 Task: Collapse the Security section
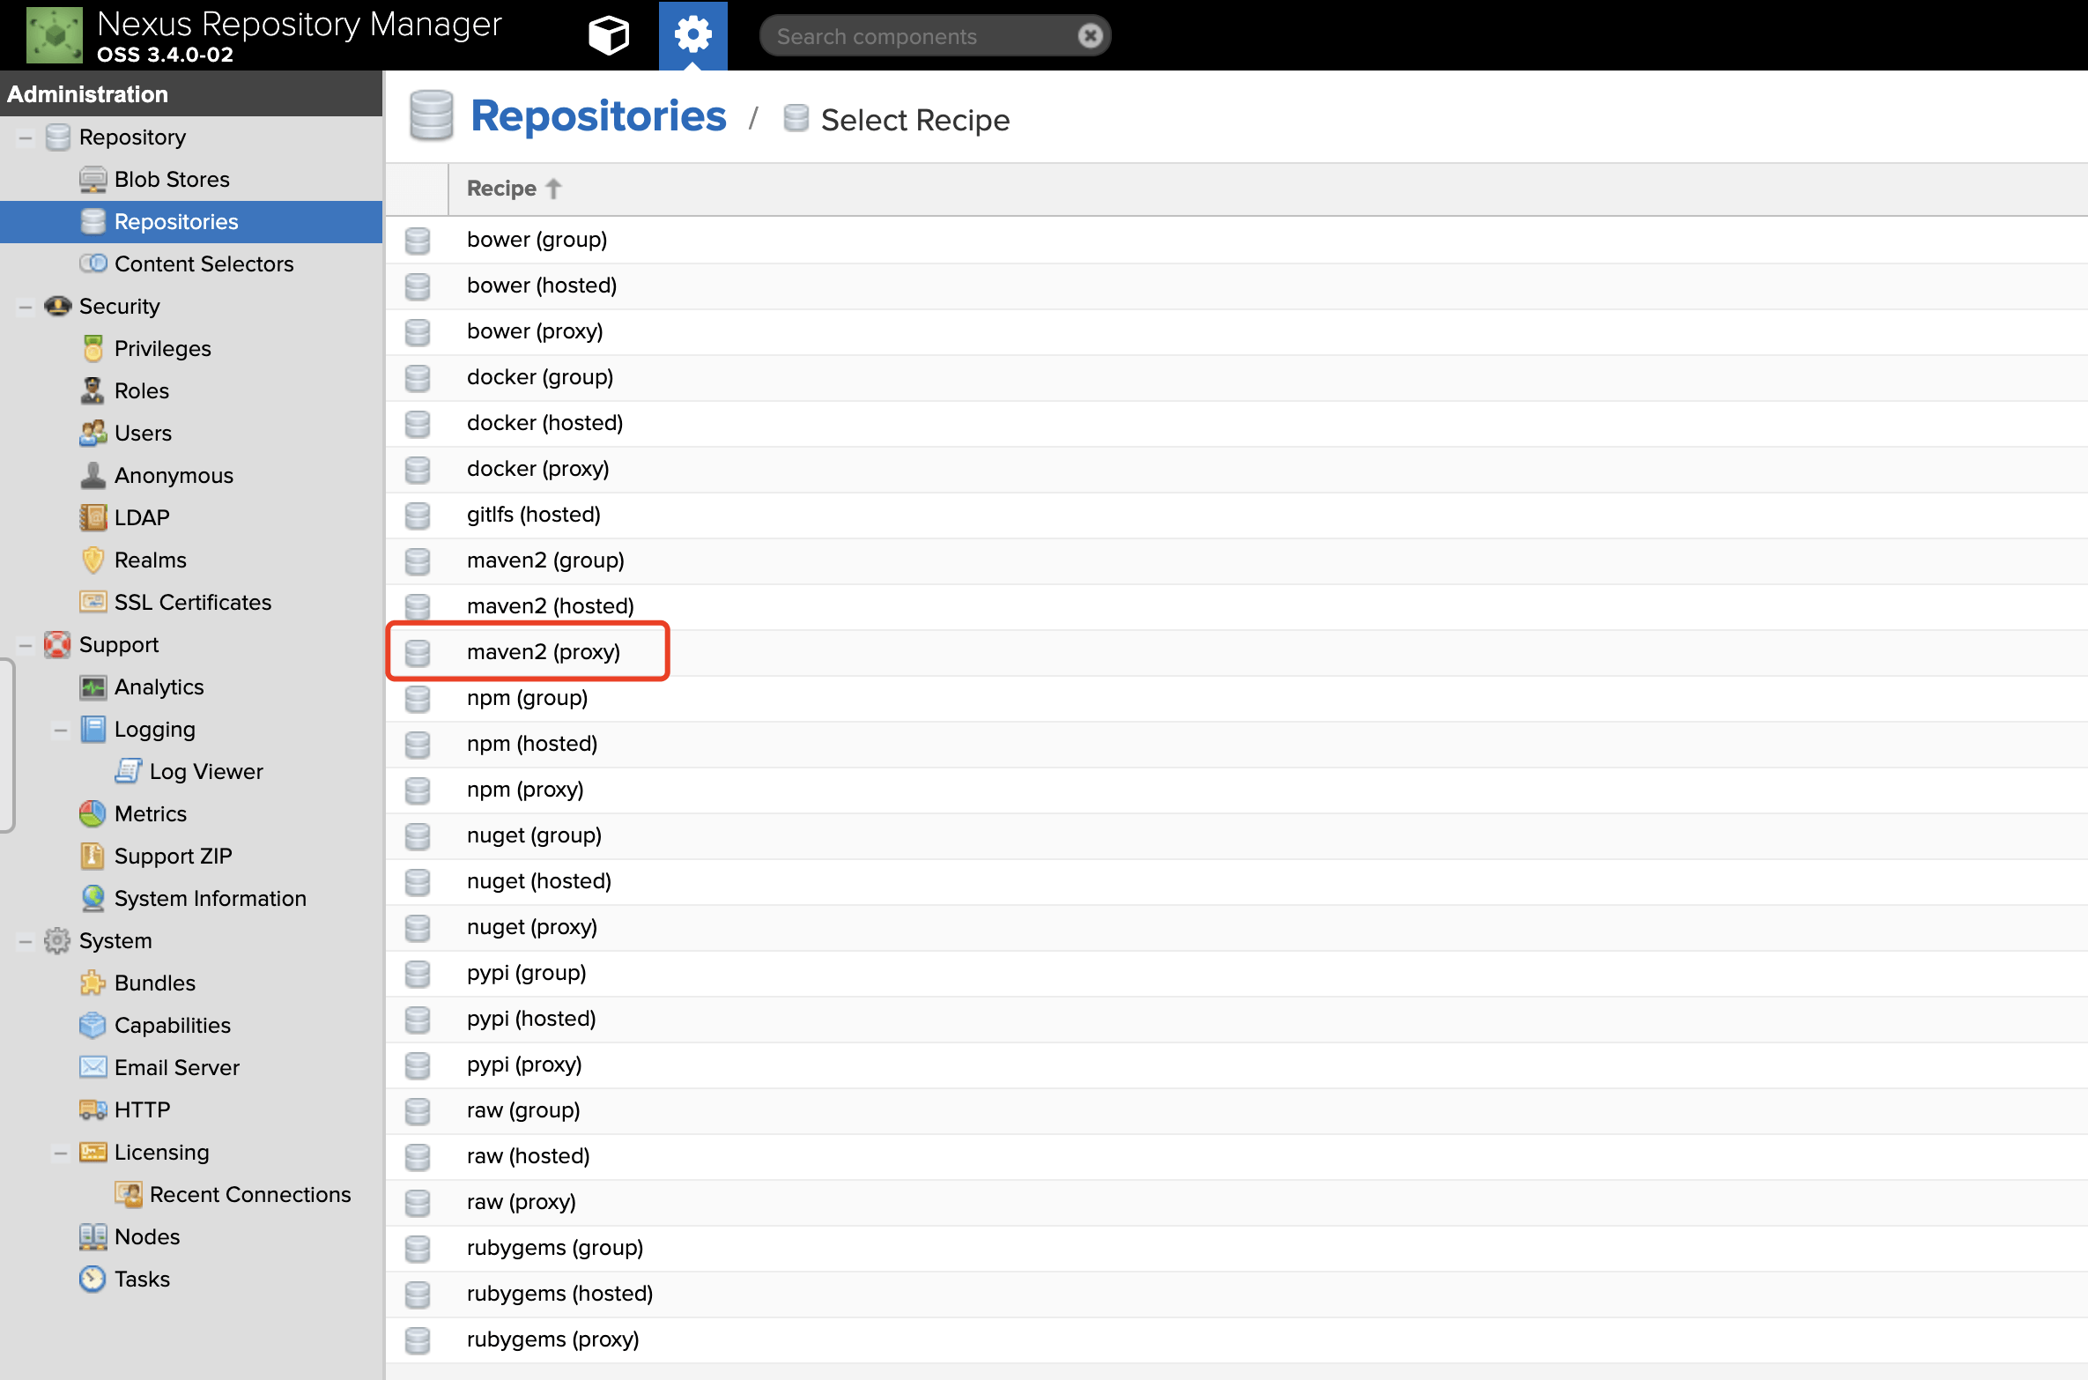tap(26, 307)
